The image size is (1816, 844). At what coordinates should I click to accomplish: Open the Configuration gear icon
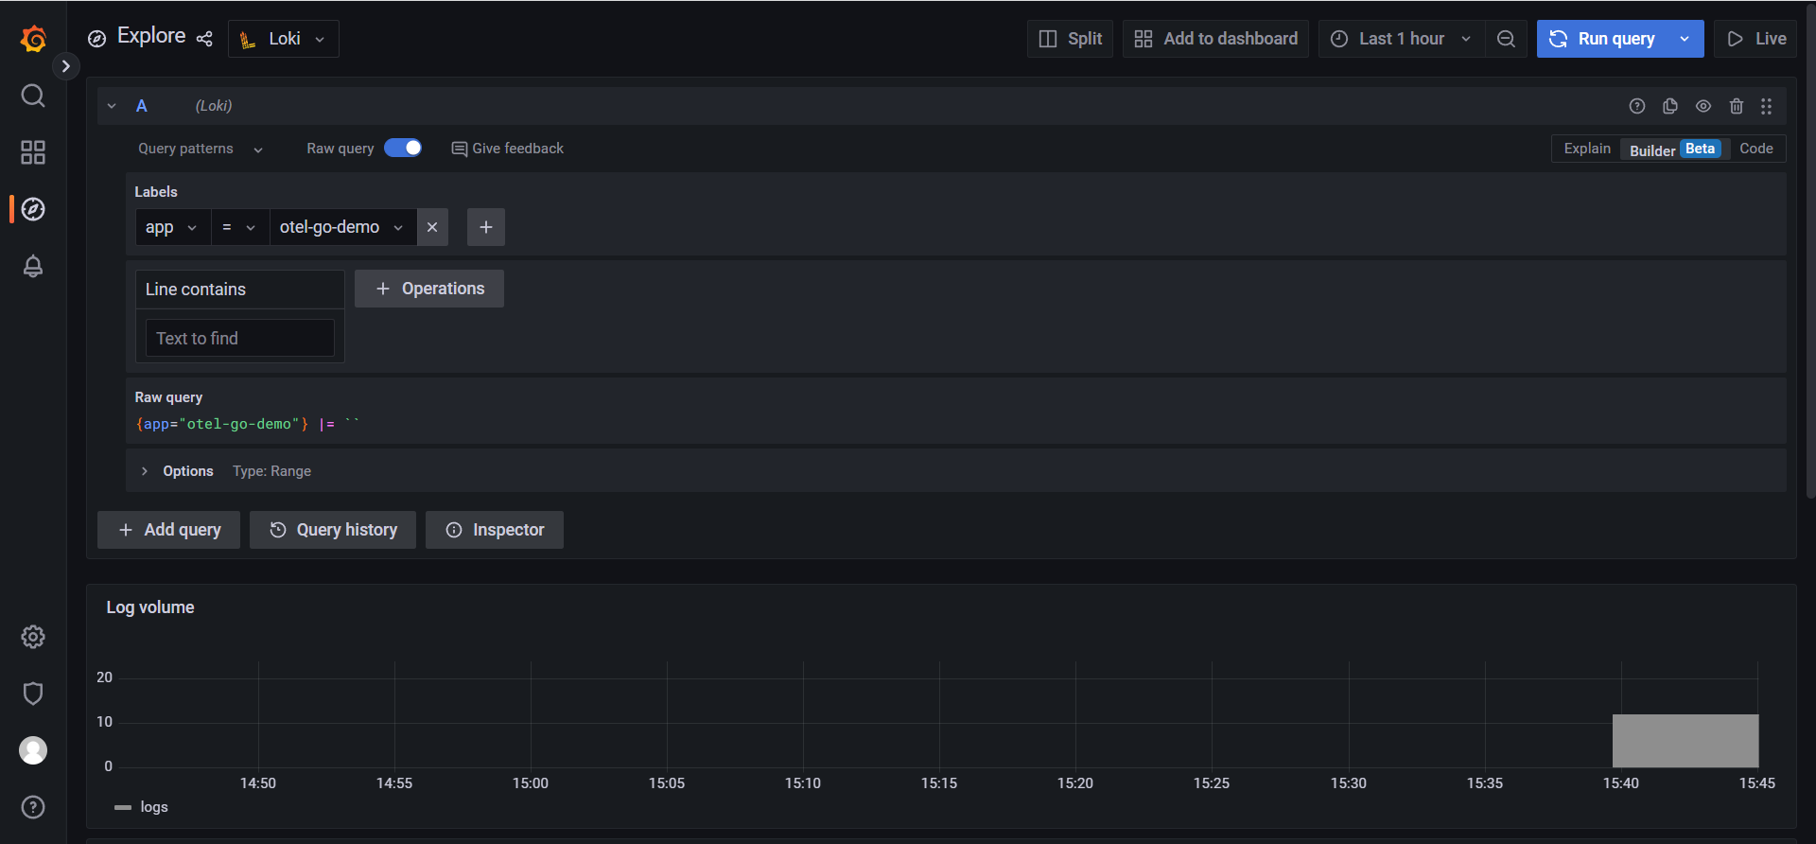[x=33, y=637]
